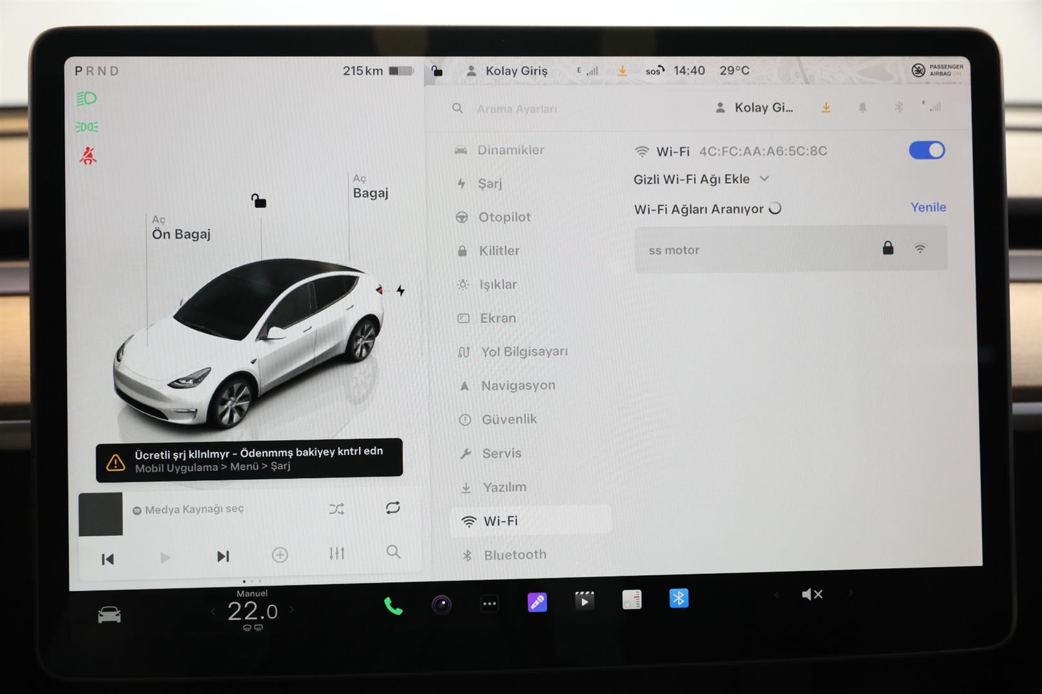Tap Aç Bagaj to open the trunk
The image size is (1042, 694).
pos(370,186)
